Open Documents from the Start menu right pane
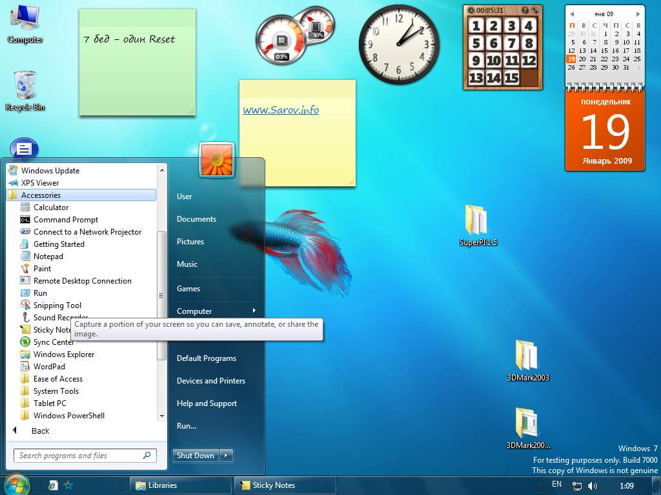Image resolution: width=661 pixels, height=495 pixels. pos(196,219)
